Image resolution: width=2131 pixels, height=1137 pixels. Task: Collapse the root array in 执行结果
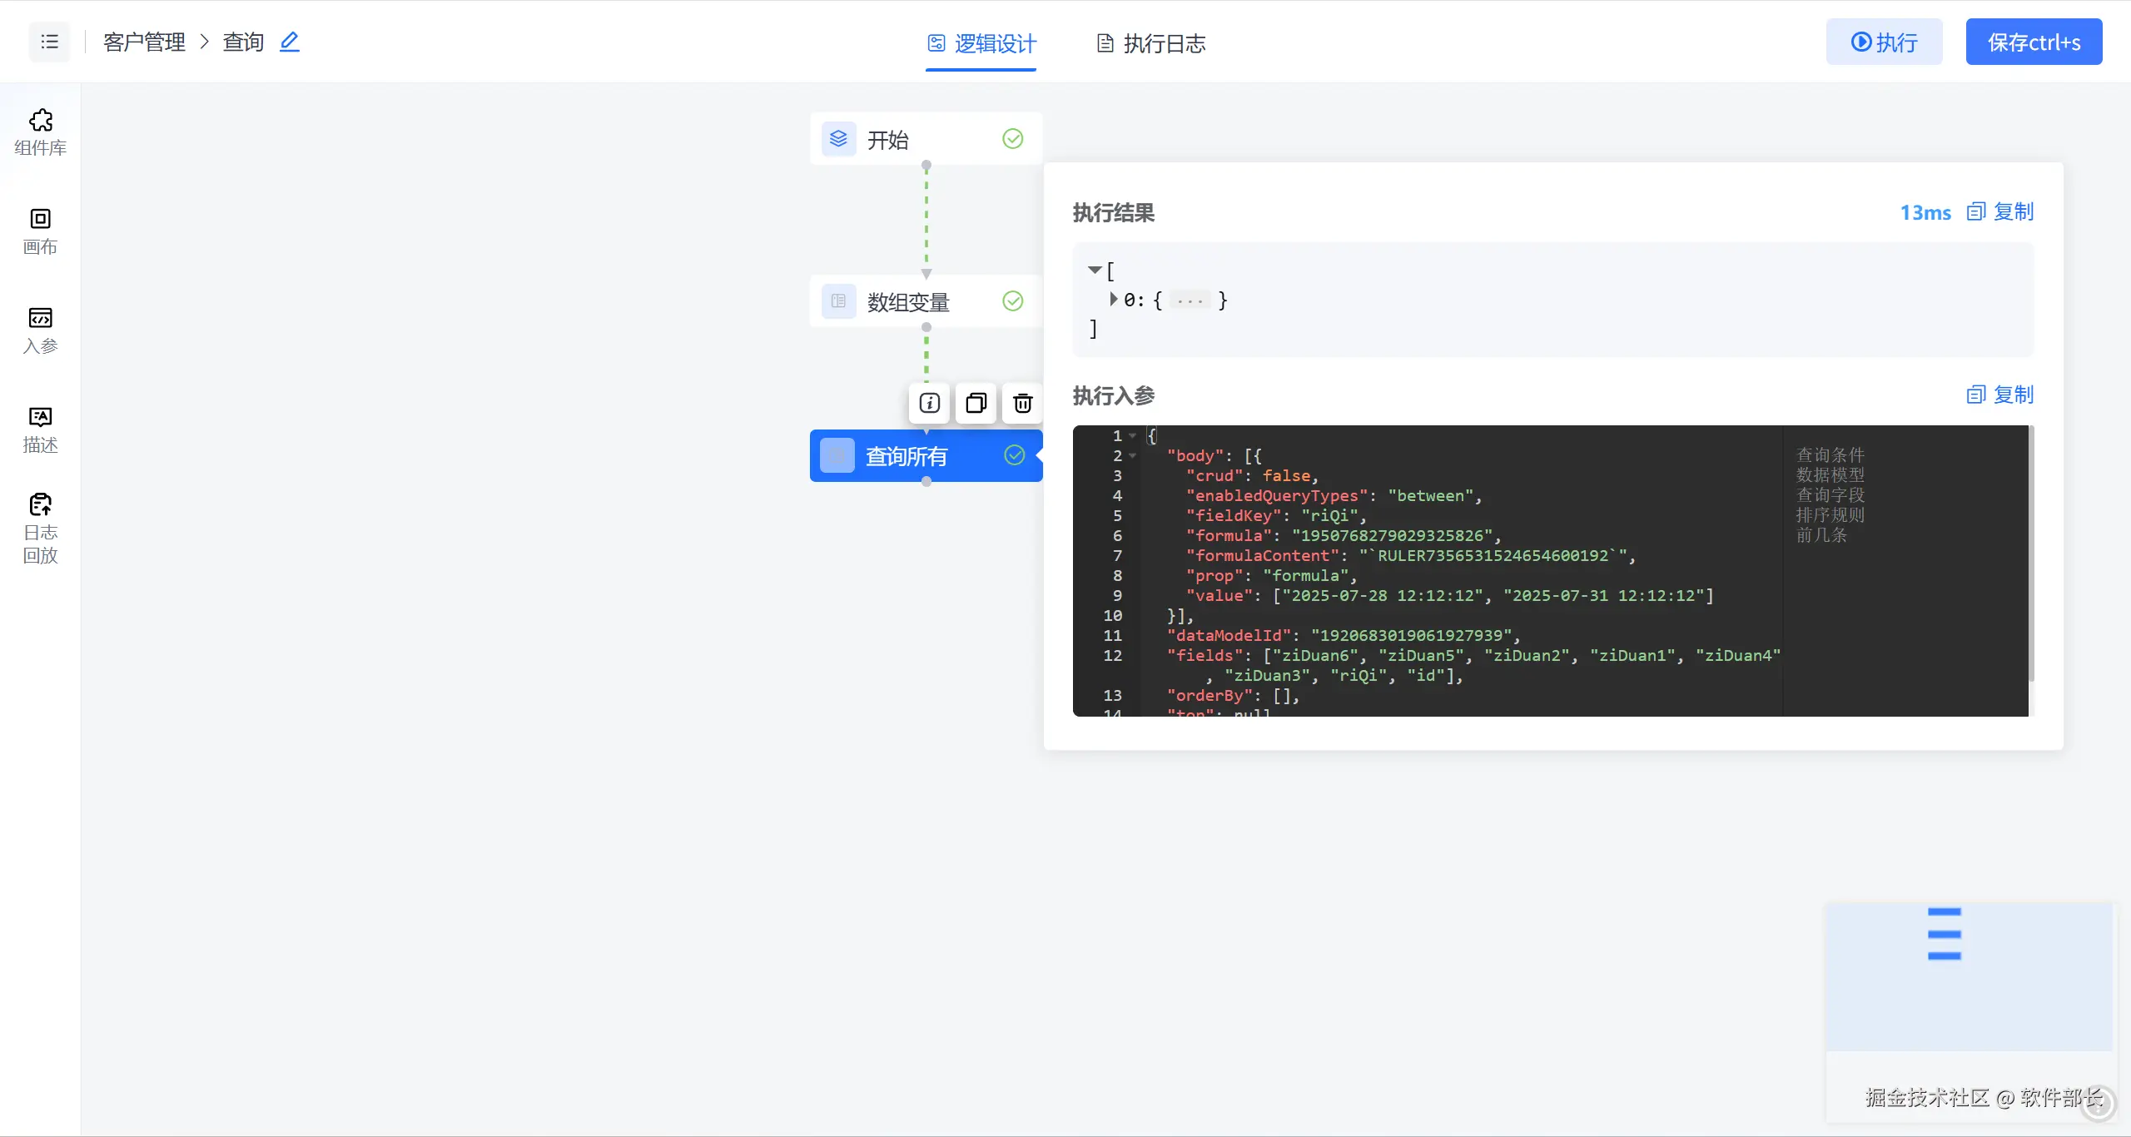coord(1095,270)
